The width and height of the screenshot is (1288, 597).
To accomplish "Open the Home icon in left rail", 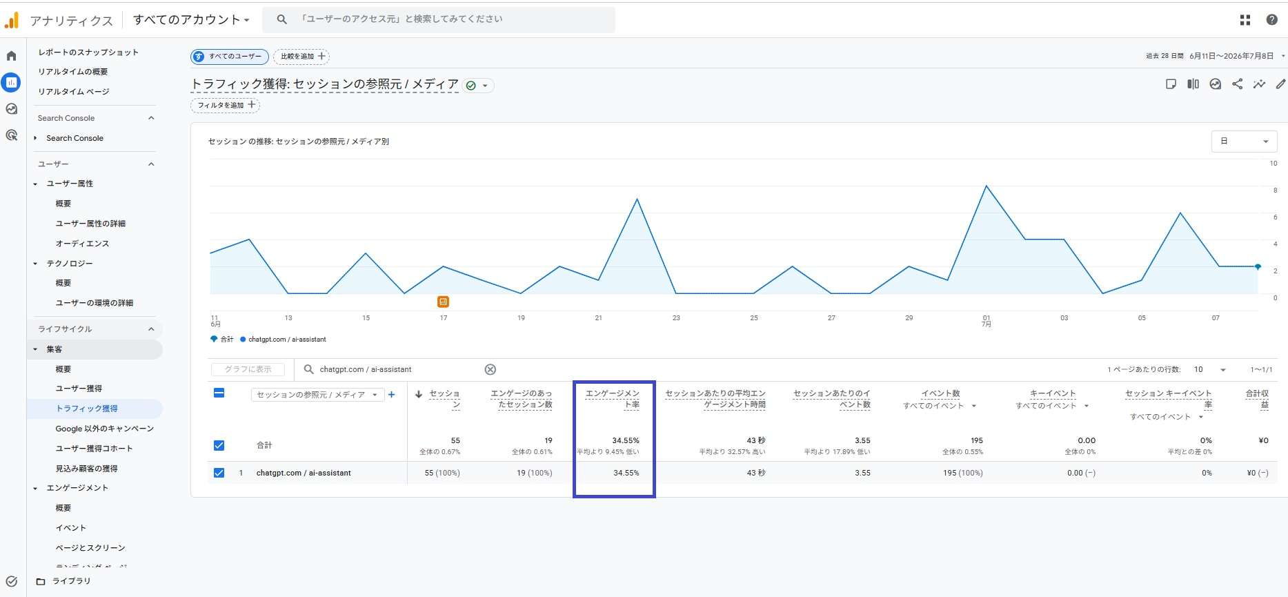I will pyautogui.click(x=11, y=56).
